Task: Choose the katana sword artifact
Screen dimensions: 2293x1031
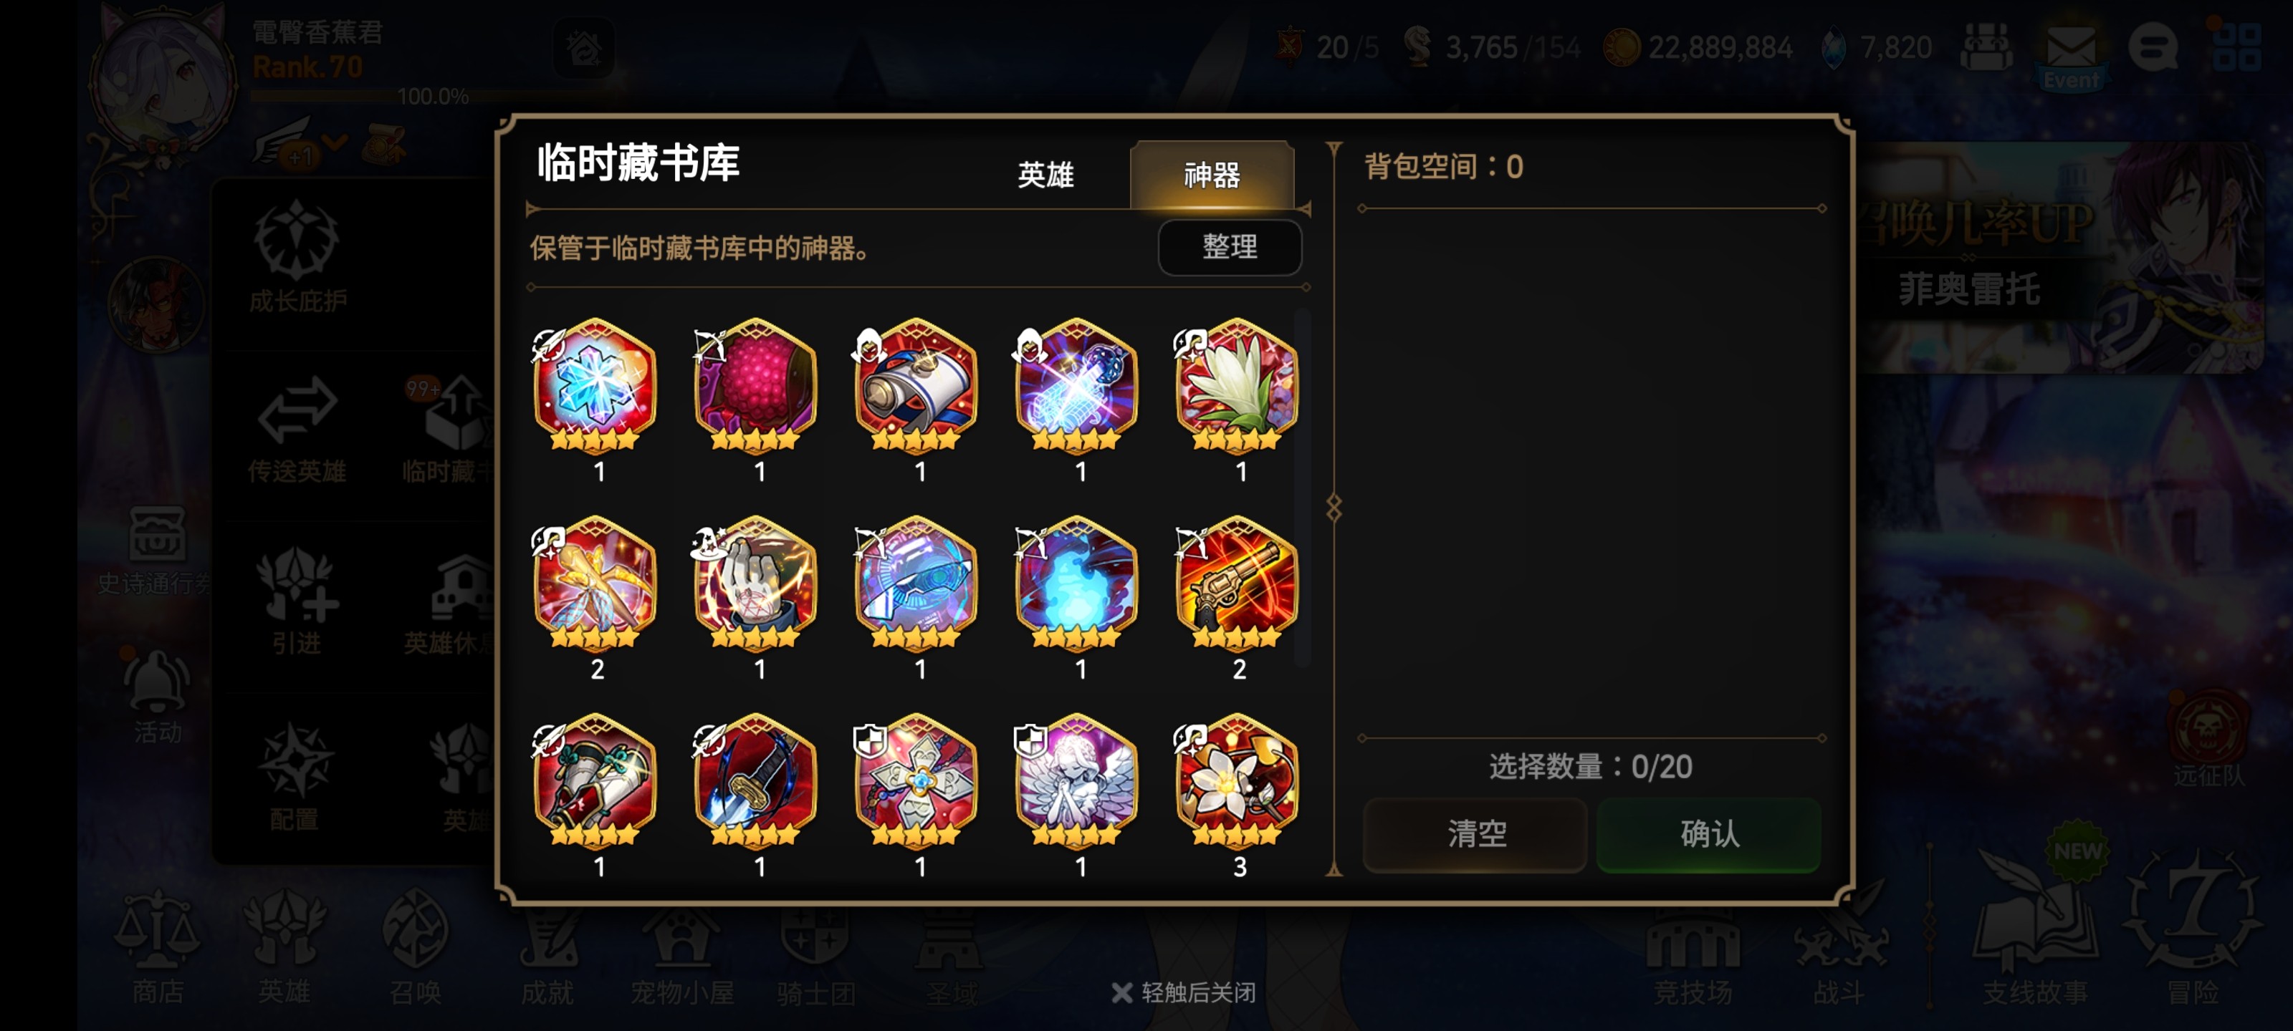Action: coord(755,782)
